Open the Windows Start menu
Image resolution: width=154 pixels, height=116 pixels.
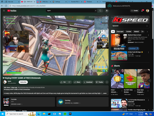pyautogui.click(x=2, y=114)
